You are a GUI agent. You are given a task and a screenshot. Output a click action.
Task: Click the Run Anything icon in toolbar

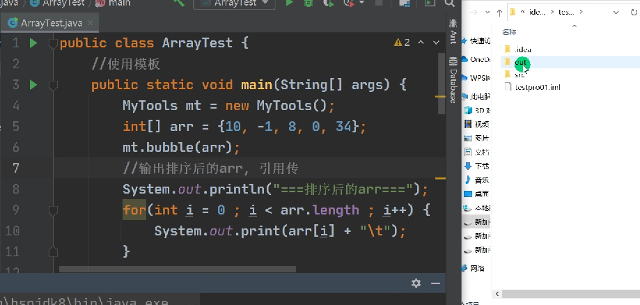[x=430, y=3]
